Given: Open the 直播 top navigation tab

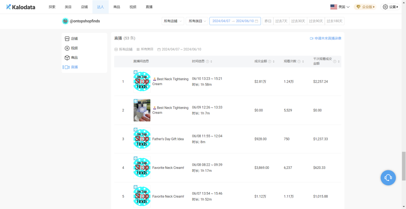Looking at the screenshot, I should click(x=149, y=7).
